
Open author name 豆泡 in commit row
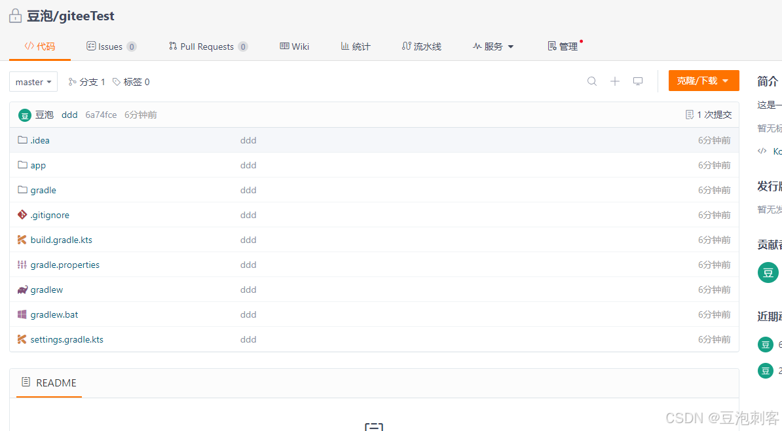point(45,115)
